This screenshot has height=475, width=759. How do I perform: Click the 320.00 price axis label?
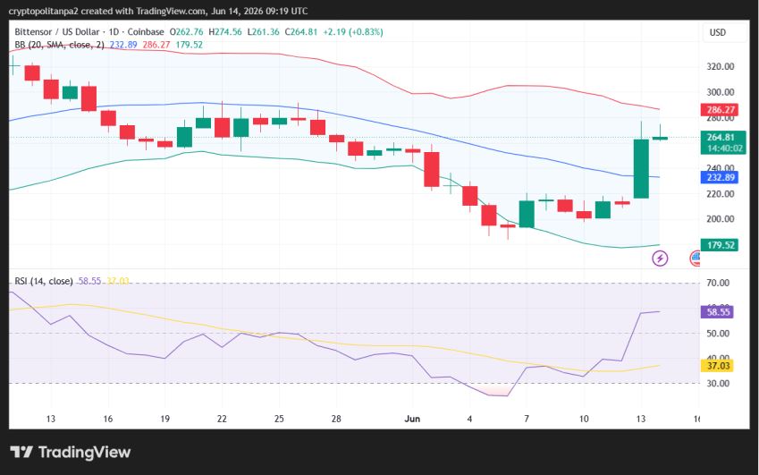[721, 66]
